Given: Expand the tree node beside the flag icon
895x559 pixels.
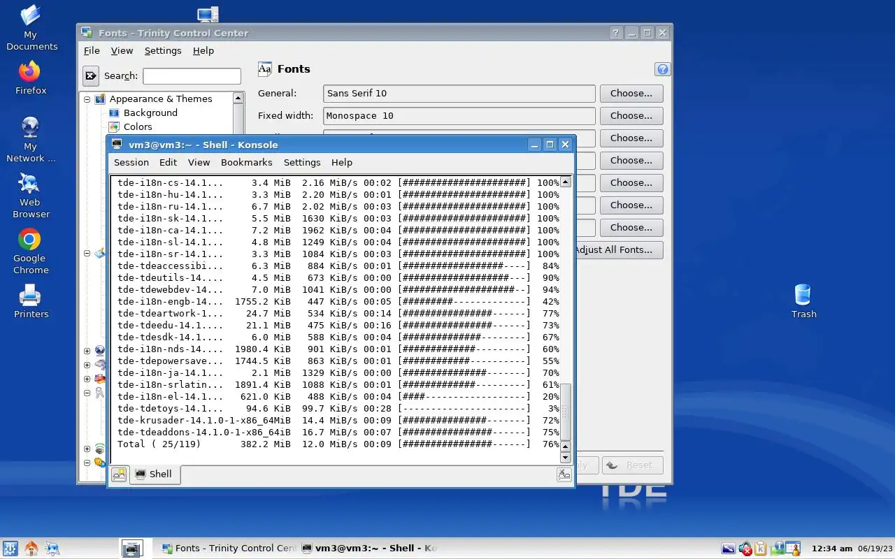Looking at the screenshot, I should coord(87,379).
